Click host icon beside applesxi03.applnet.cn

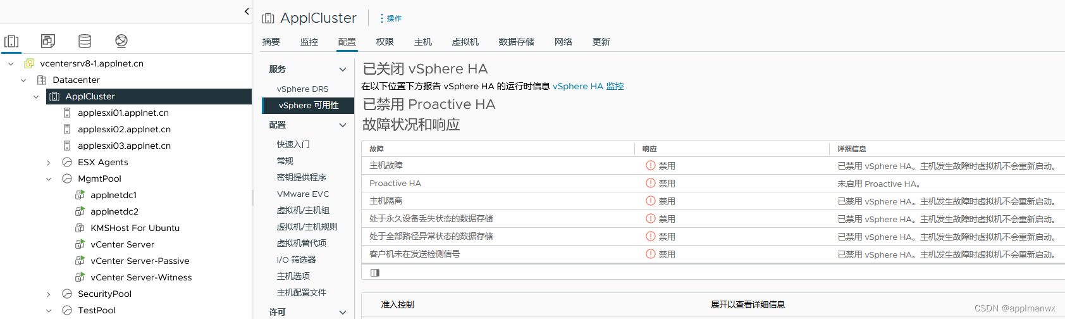67,146
